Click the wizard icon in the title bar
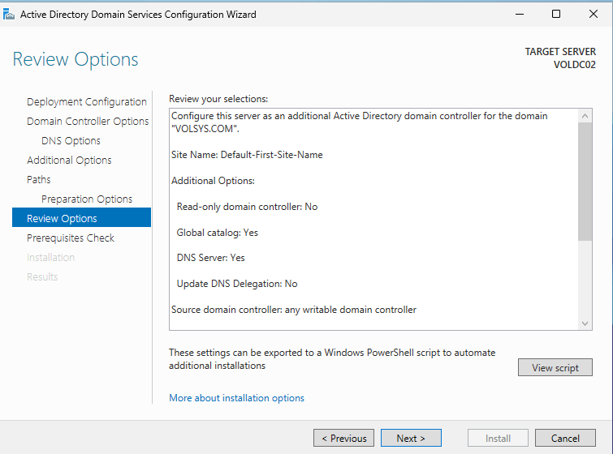This screenshot has width=613, height=454. [x=10, y=14]
